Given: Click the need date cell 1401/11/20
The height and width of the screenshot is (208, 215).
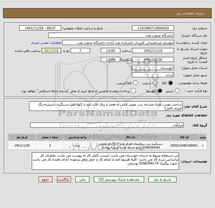Looking at the screenshot, I should point(22,145).
